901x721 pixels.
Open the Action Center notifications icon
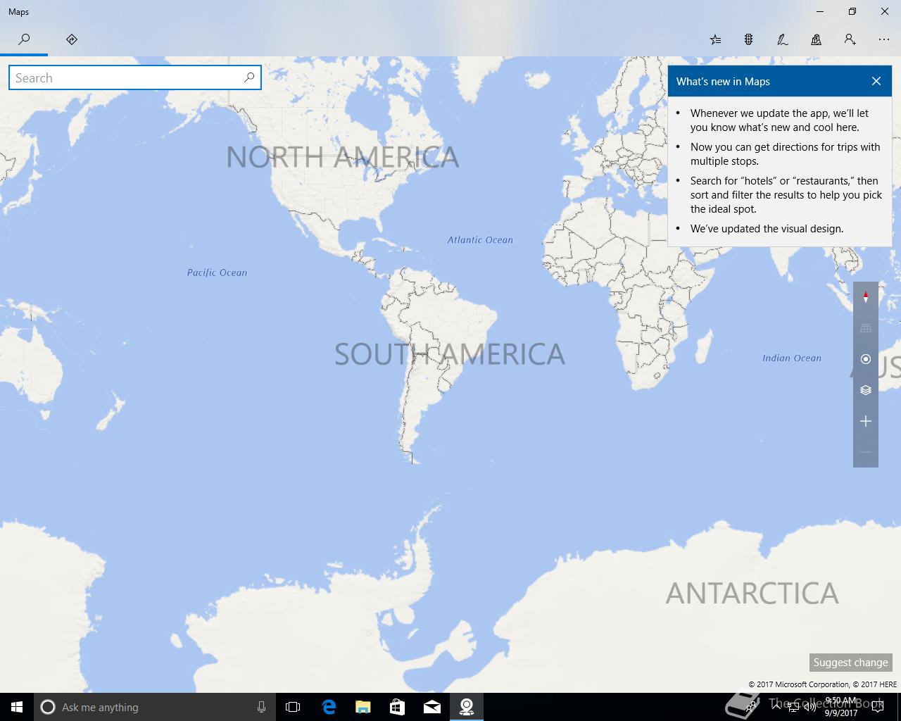coord(877,707)
